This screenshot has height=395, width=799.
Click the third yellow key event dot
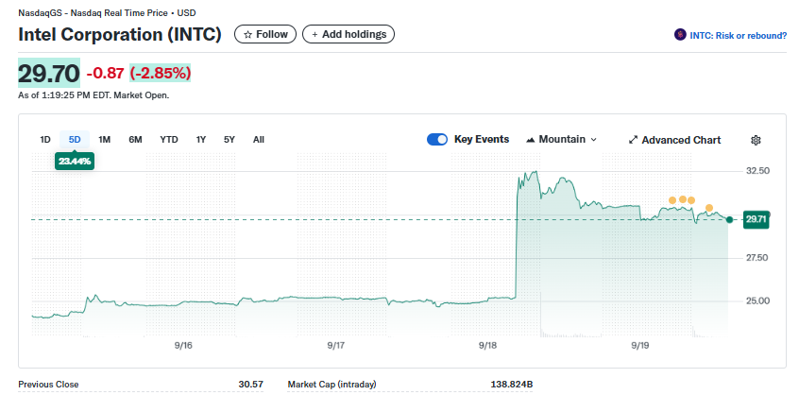(691, 200)
